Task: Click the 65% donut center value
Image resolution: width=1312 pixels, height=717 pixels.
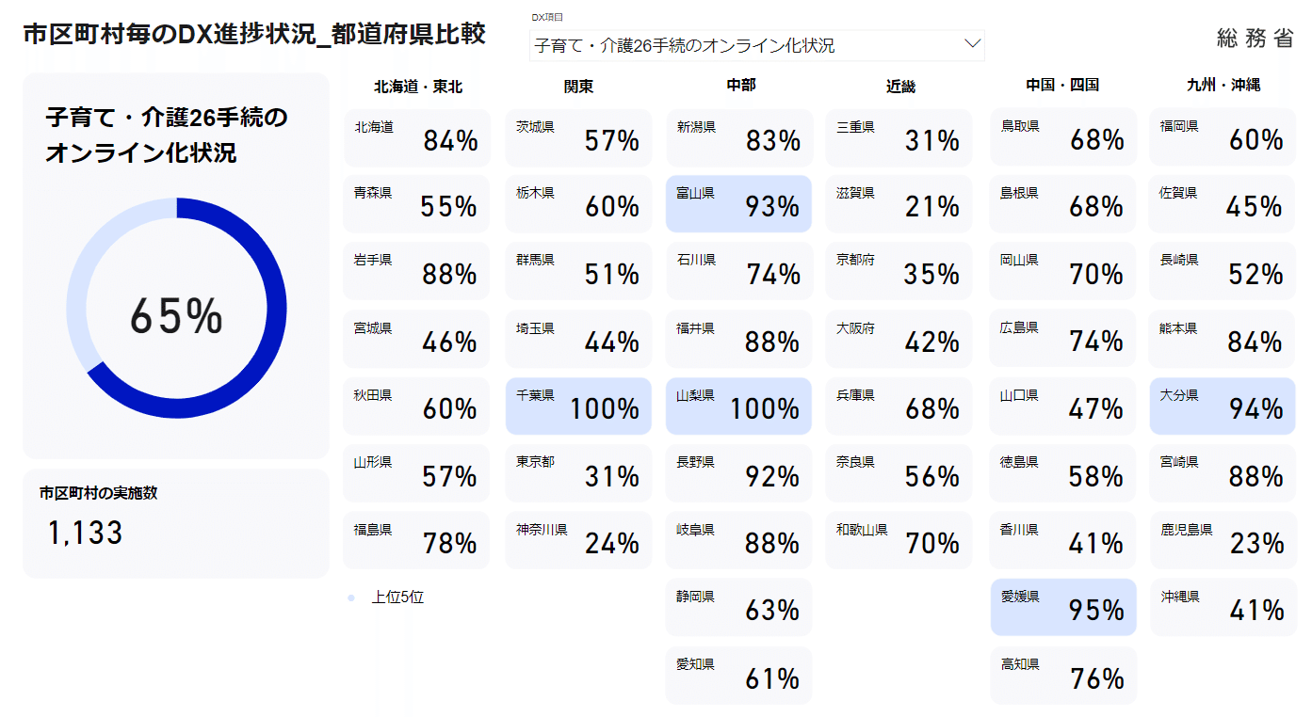Action: click(176, 316)
